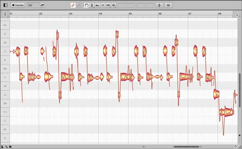Screen dimensions: 242x149
Task: Click the Transfer button
Action: (x=18, y=5)
